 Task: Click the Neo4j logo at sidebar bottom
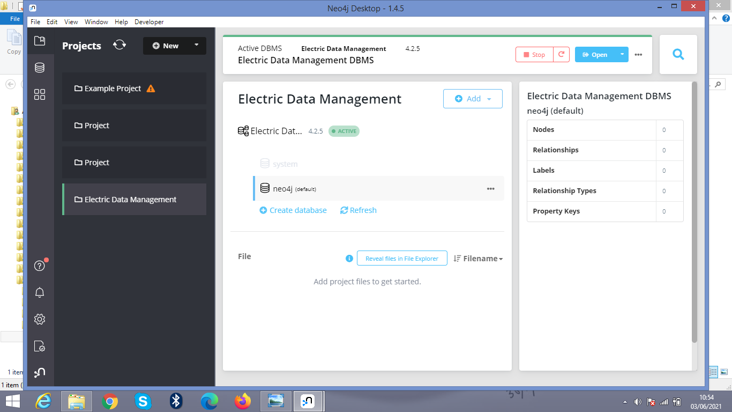coord(40,372)
